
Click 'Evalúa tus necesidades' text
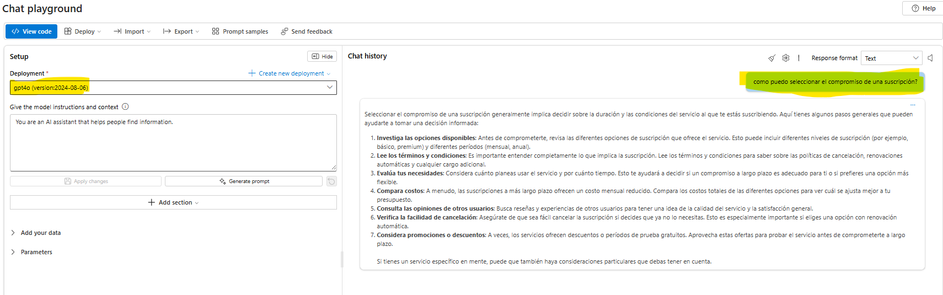tap(410, 173)
